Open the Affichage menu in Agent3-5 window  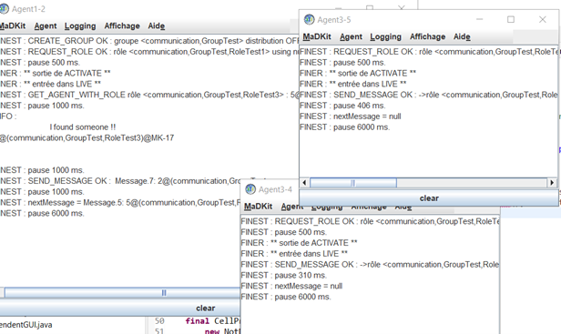coord(427,36)
